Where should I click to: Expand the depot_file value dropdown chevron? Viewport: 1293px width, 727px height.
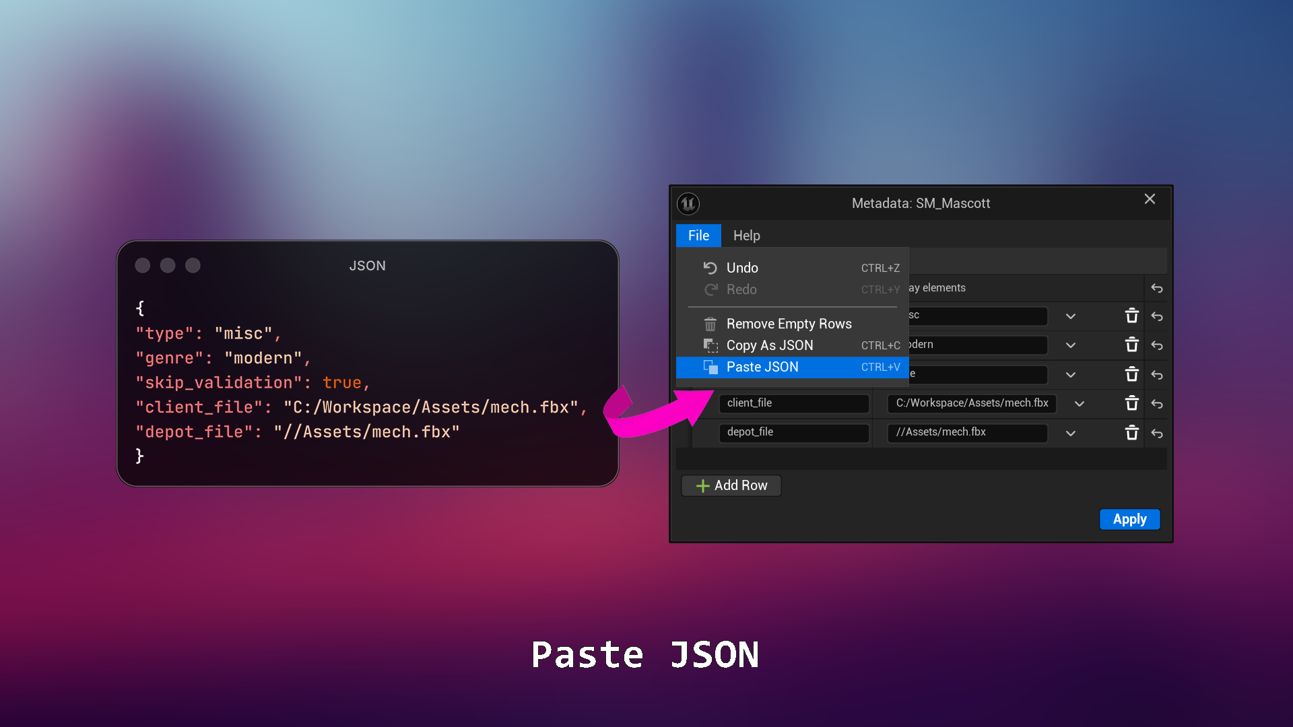coord(1071,433)
